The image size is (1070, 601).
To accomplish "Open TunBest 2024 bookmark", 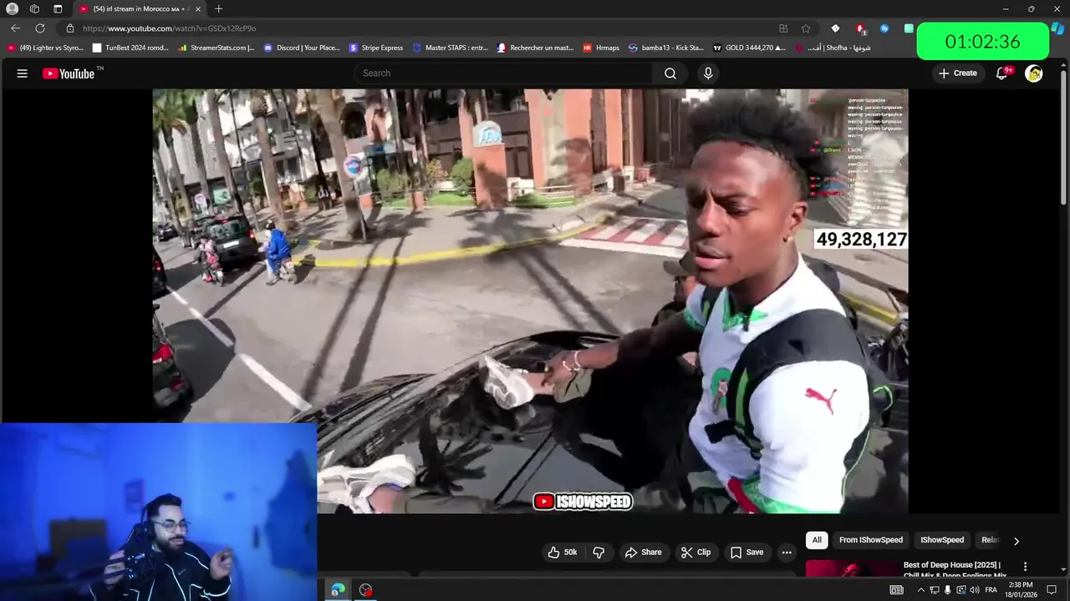I will [130, 48].
